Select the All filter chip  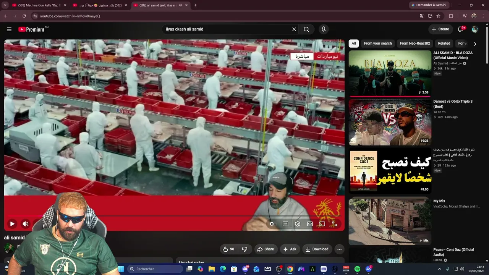[x=354, y=44]
